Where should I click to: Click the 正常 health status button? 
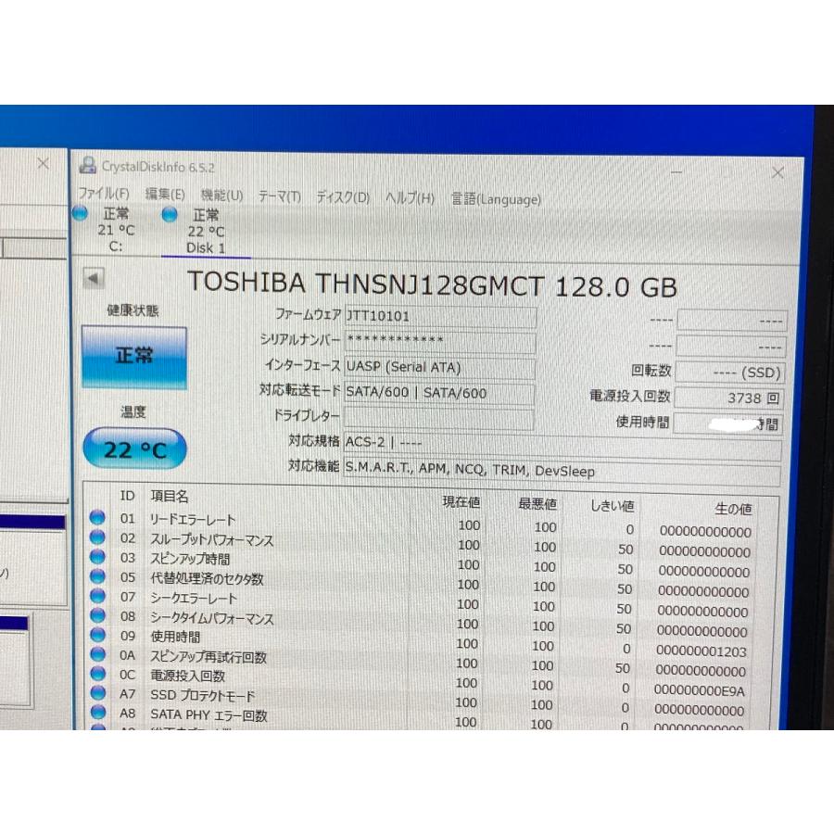pyautogui.click(x=134, y=357)
